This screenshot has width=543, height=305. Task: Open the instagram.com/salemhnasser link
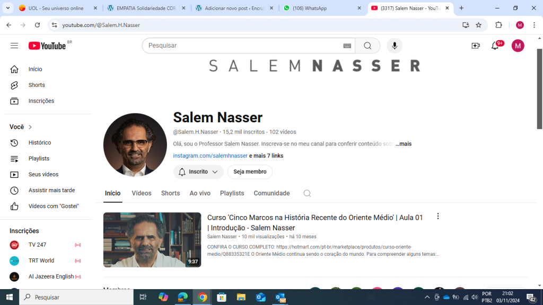click(x=210, y=156)
